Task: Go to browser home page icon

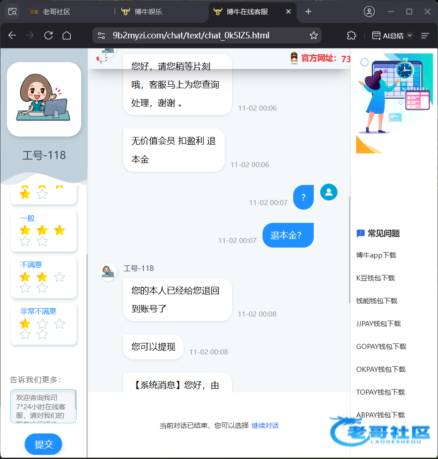Action: 67,36
